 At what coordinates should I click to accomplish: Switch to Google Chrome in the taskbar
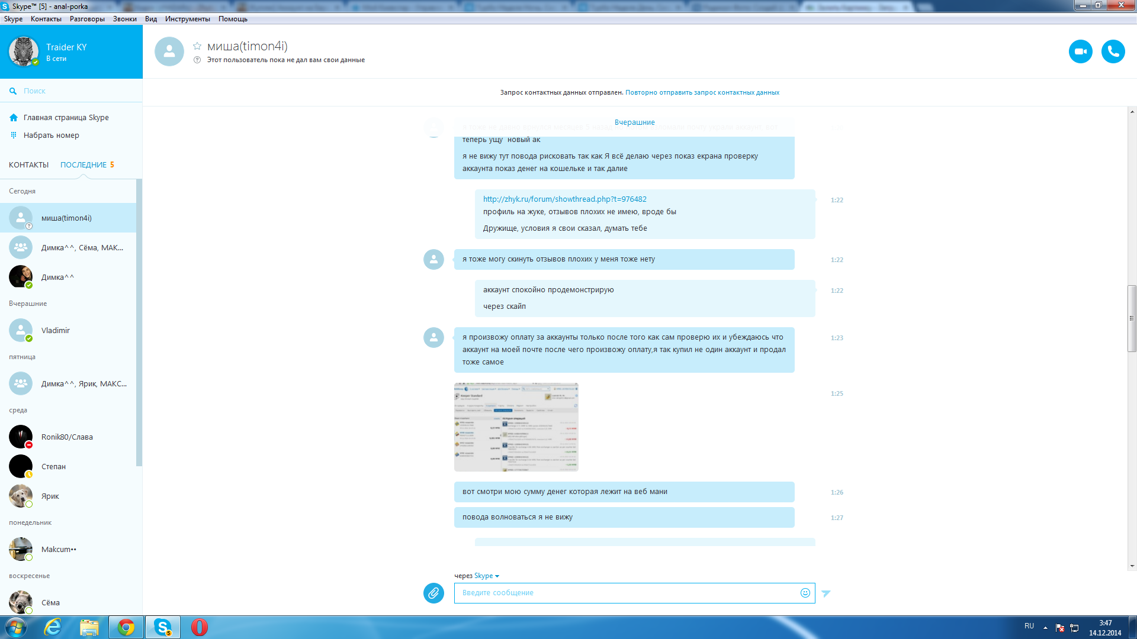[x=126, y=627]
